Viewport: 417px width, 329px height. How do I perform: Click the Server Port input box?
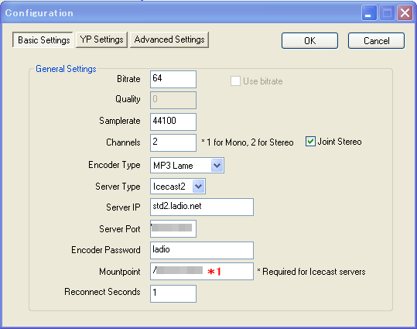pos(173,228)
